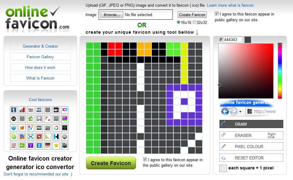
Task: Choose the blue Google 'g' favicon
Action: tap(39, 145)
